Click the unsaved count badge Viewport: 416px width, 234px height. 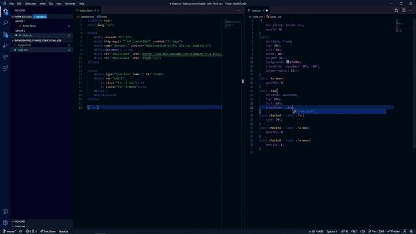40,16
